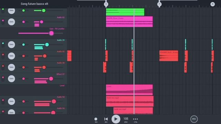
Task: Select the 'Audio 62' track label
Action: click(61, 18)
